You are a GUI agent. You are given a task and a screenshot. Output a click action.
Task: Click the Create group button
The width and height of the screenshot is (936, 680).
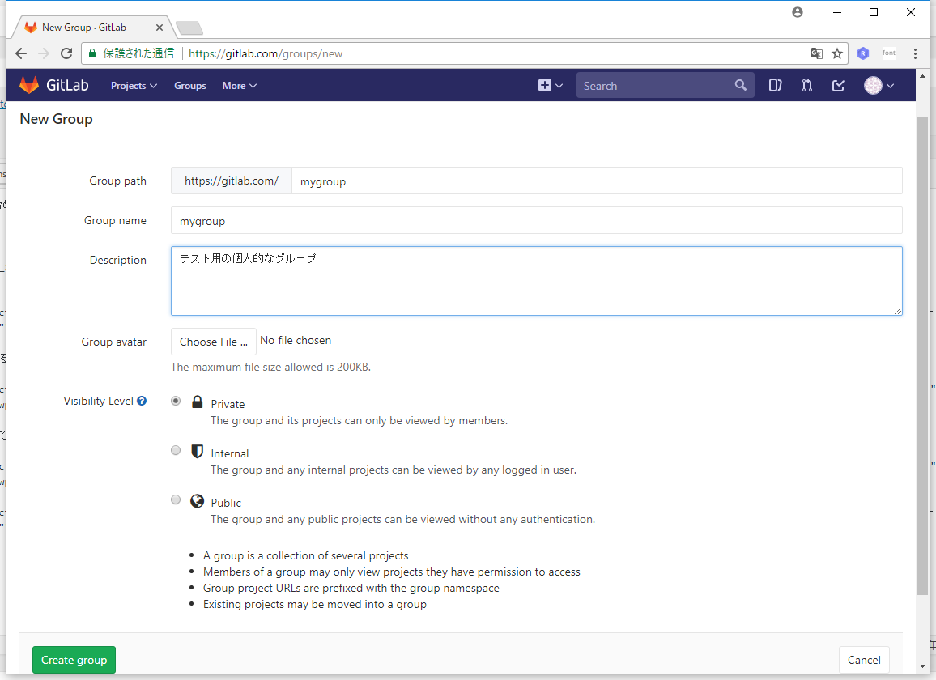[74, 660]
